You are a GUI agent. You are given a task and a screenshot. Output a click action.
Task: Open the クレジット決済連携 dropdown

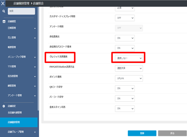[x=129, y=58]
